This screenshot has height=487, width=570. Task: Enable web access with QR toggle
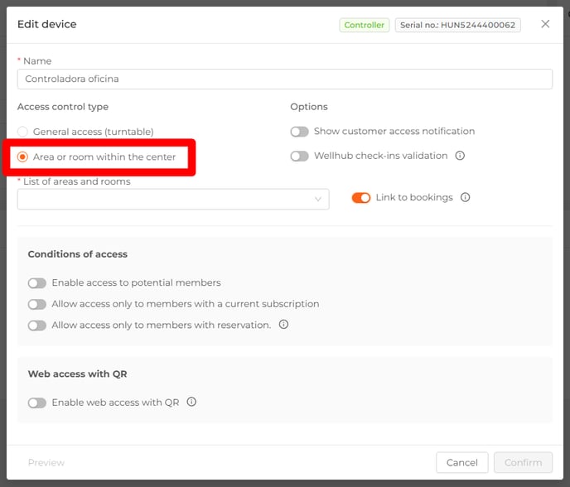37,403
